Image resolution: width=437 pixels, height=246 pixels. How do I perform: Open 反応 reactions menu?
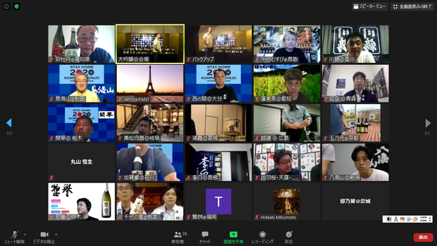tap(289, 237)
